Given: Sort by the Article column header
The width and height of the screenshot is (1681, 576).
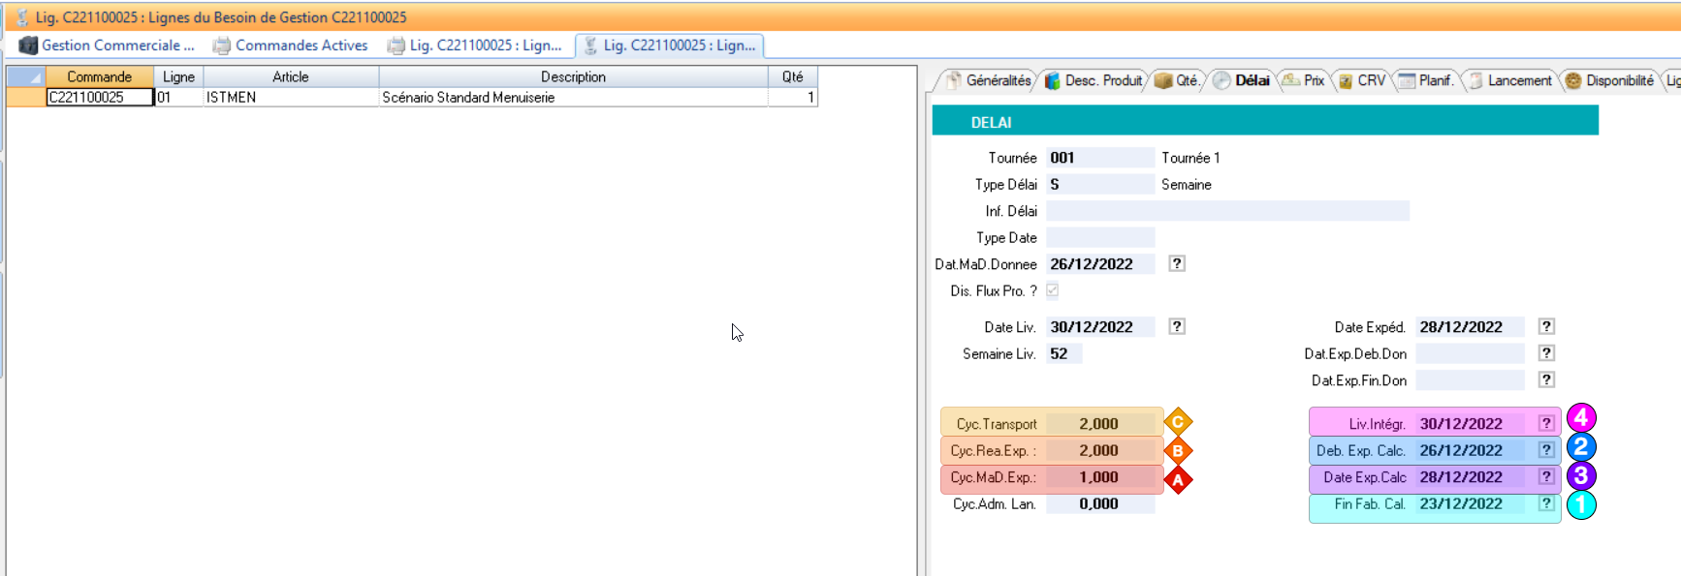Looking at the screenshot, I should [x=290, y=76].
